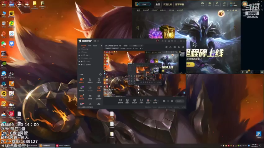
Task: Toggle visibility of the second source layer
Action: click(79, 52)
